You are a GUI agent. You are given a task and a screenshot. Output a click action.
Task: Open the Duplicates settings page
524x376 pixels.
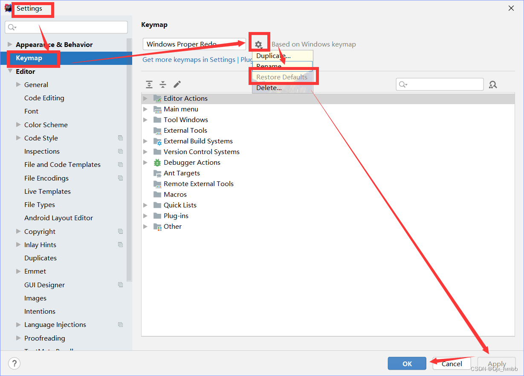[x=41, y=258]
